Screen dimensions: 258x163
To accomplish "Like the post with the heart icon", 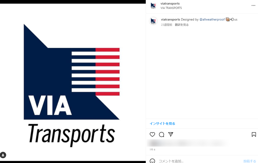I will point(152,134).
